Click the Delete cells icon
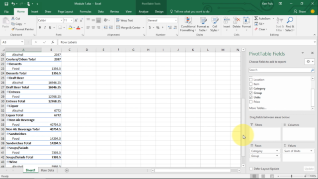318x179 pixels. [237, 21]
